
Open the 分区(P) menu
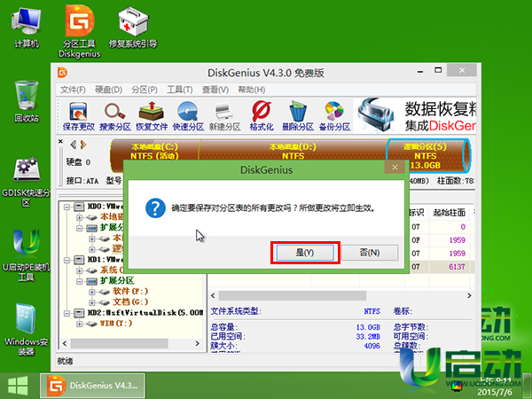point(145,90)
